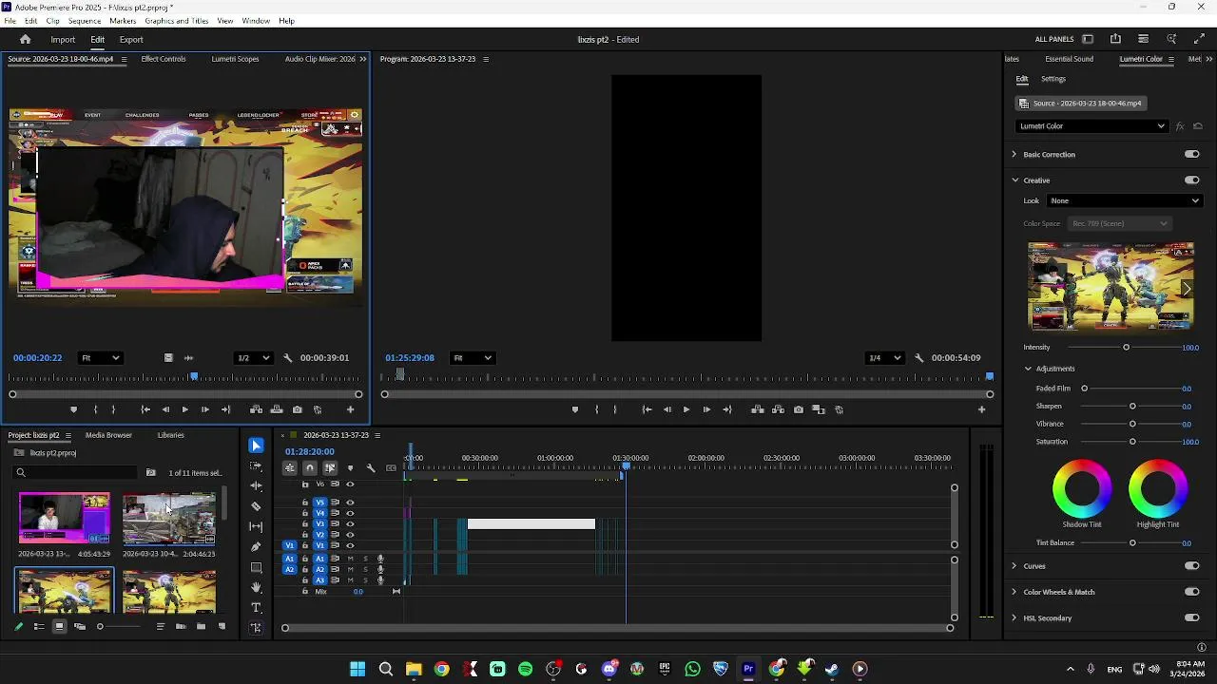Select the Track Select Forward tool
Image resolution: width=1217 pixels, height=684 pixels.
pyautogui.click(x=256, y=465)
